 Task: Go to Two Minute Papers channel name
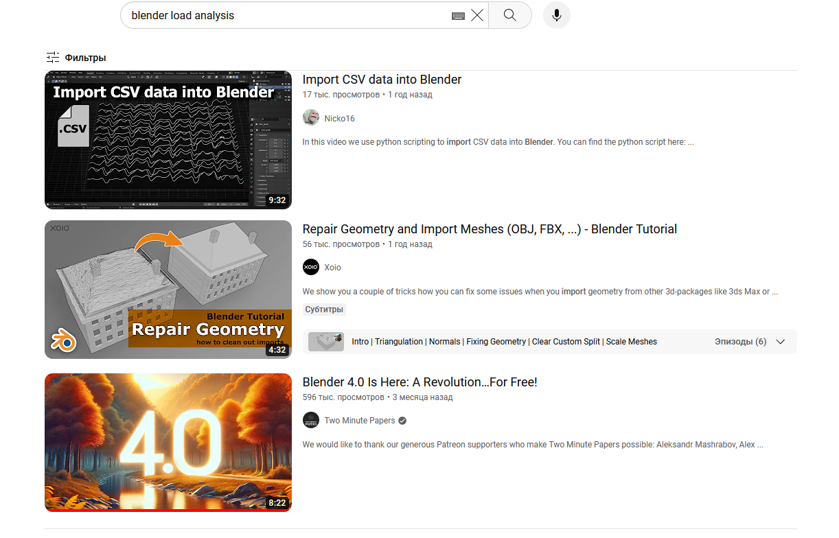(x=360, y=421)
